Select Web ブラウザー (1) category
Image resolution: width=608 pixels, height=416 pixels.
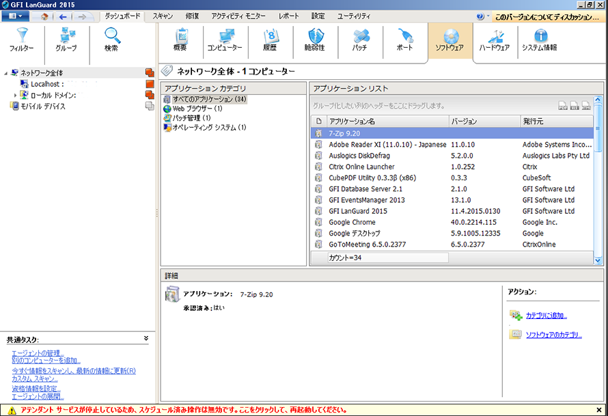pos(197,109)
